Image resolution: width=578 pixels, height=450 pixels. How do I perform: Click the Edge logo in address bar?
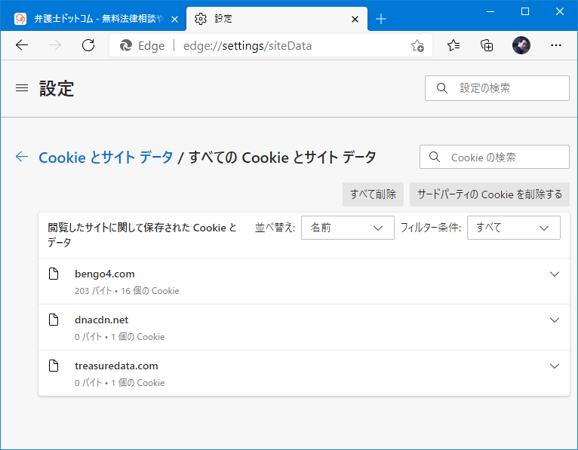point(126,46)
